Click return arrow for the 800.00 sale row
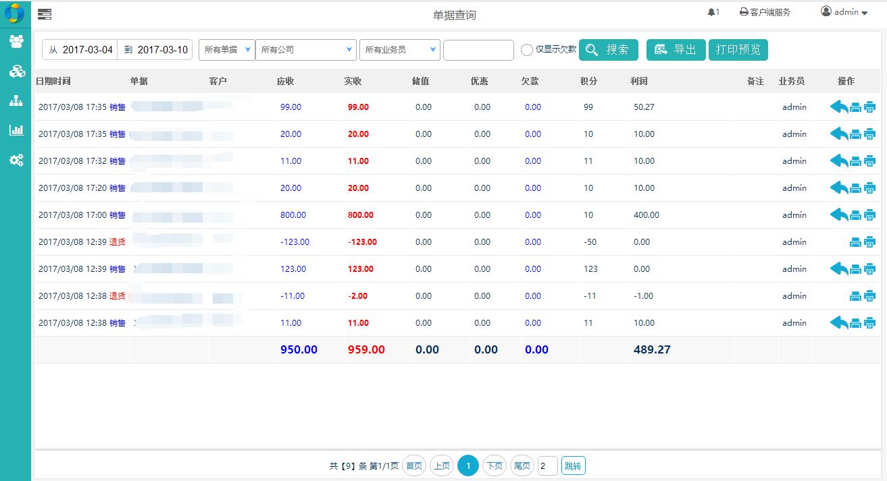Viewport: 887px width, 481px height. pyautogui.click(x=839, y=215)
